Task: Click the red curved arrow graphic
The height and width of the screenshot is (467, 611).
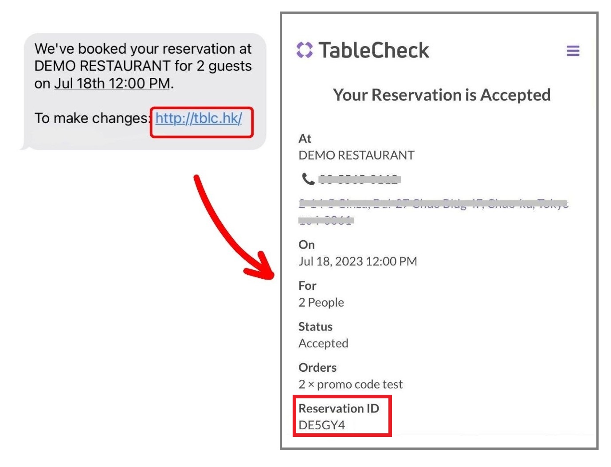Action: coord(230,230)
